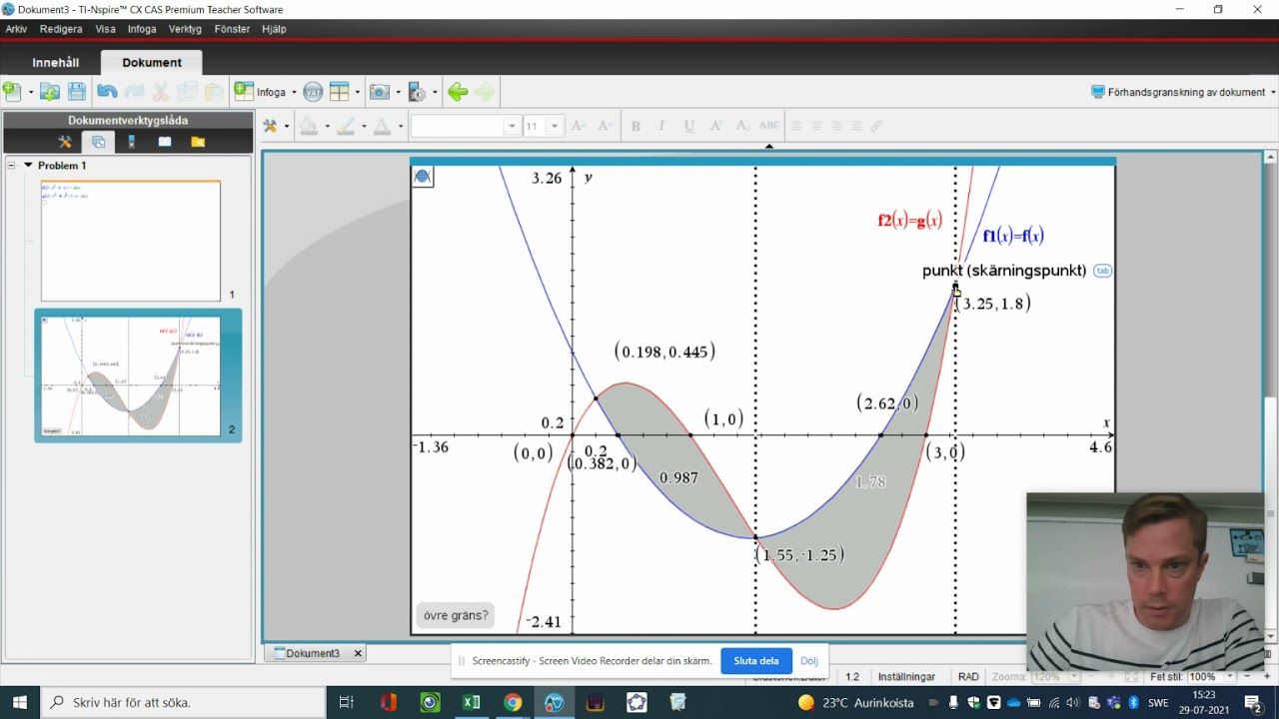
Task: Select the Page Sorter toolbox tab
Action: (x=98, y=142)
